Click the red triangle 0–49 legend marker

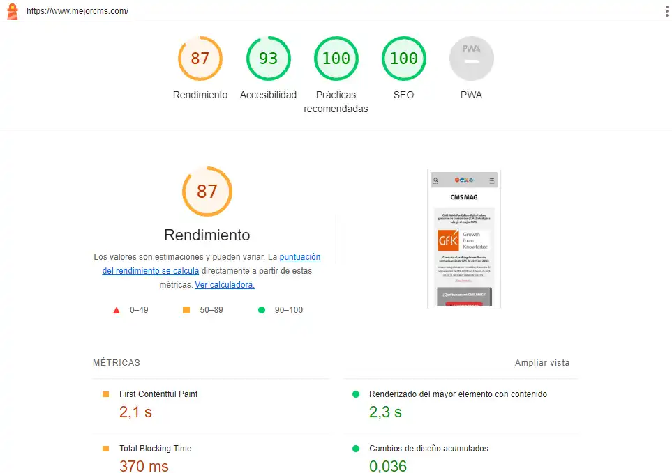tap(117, 310)
